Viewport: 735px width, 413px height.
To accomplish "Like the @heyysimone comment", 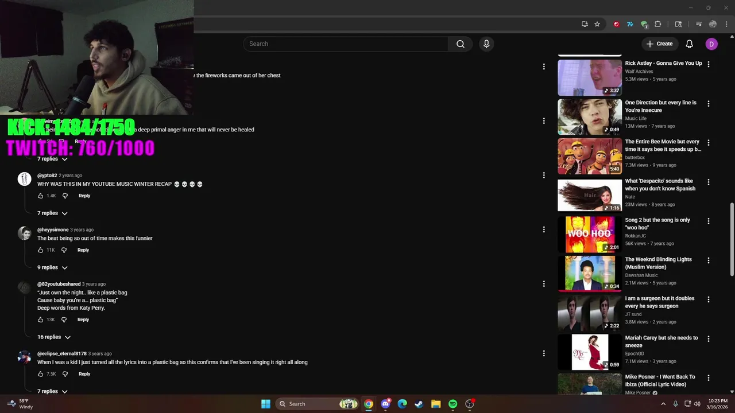I will pos(40,250).
